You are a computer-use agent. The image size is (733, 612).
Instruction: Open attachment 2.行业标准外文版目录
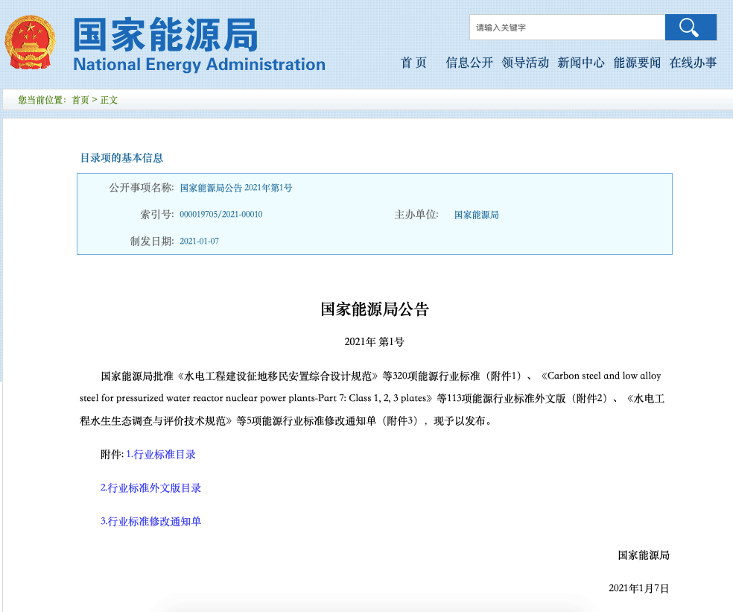pyautogui.click(x=150, y=488)
